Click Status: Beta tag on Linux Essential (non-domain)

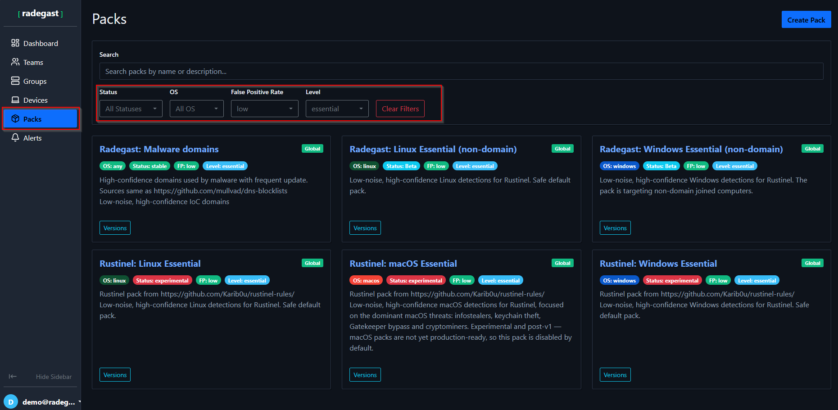click(401, 166)
